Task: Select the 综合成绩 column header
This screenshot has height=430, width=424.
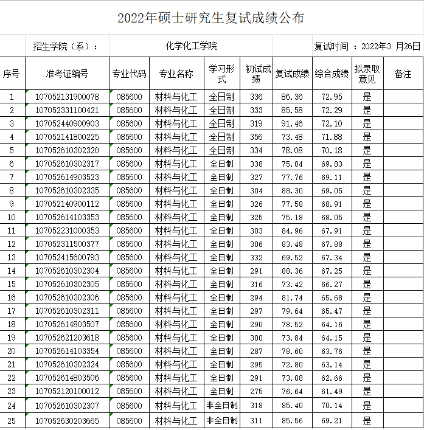Action: 332,74
